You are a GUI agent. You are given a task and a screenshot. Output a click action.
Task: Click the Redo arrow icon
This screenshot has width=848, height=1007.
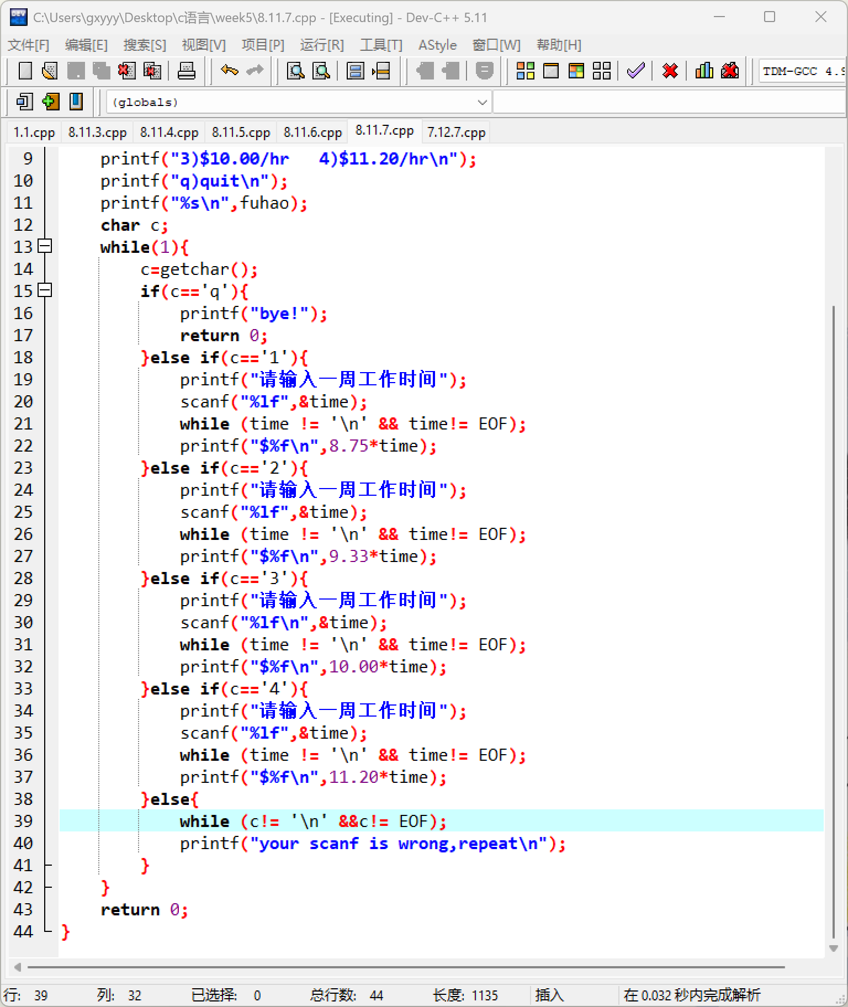click(x=255, y=71)
